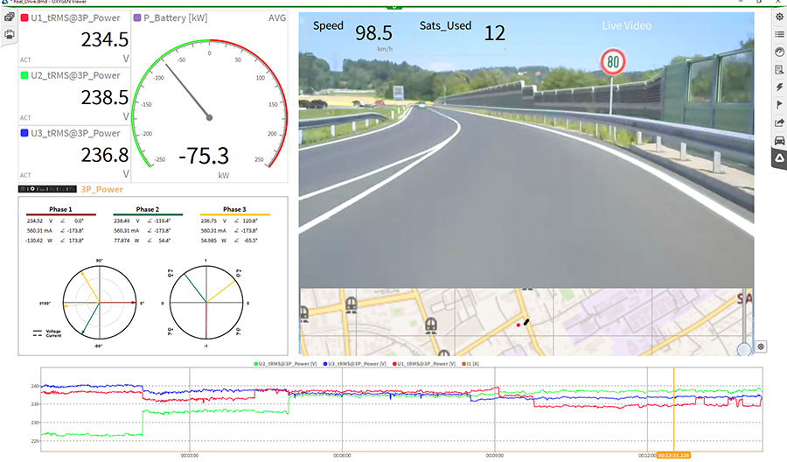787x462 pixels.
Task: Click the lightning bolt trigger events icon
Action: [779, 87]
